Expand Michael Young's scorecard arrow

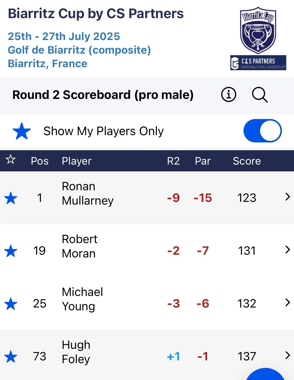288,302
